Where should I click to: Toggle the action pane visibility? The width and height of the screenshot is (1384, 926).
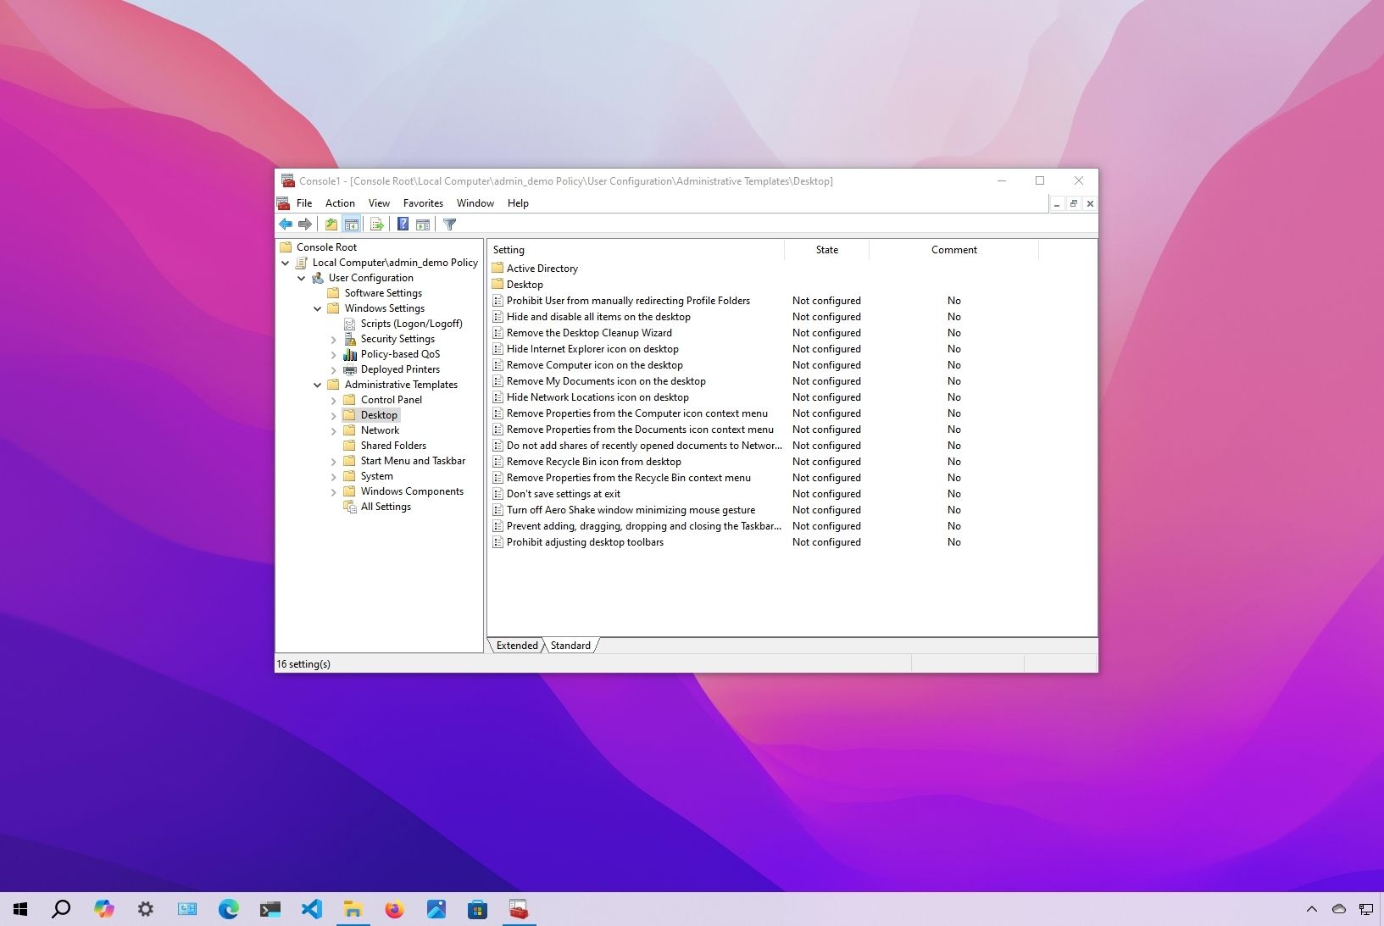[x=422, y=224]
